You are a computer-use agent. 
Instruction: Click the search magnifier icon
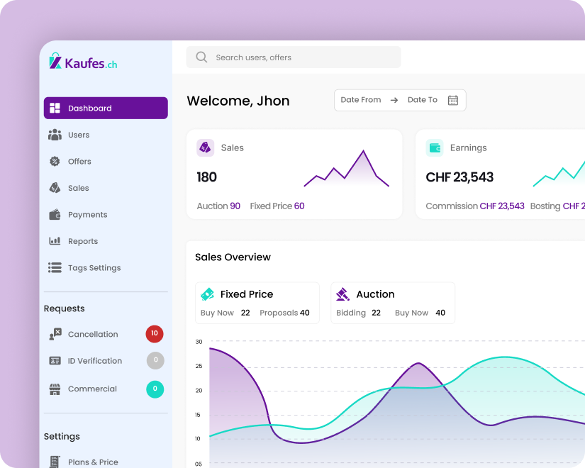[x=201, y=57]
